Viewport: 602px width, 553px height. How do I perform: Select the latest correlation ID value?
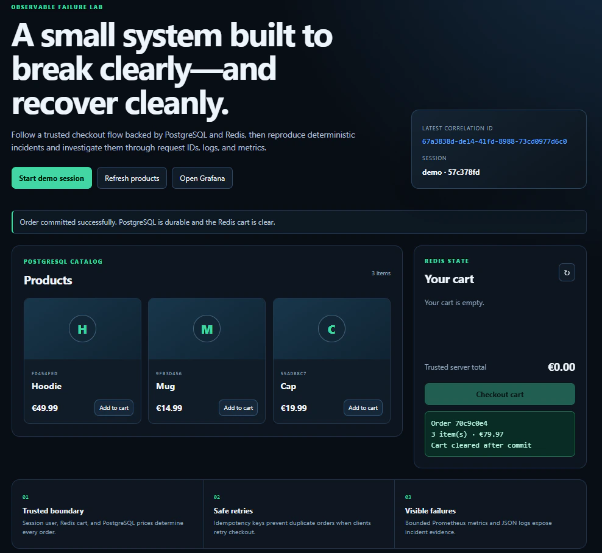(494, 141)
